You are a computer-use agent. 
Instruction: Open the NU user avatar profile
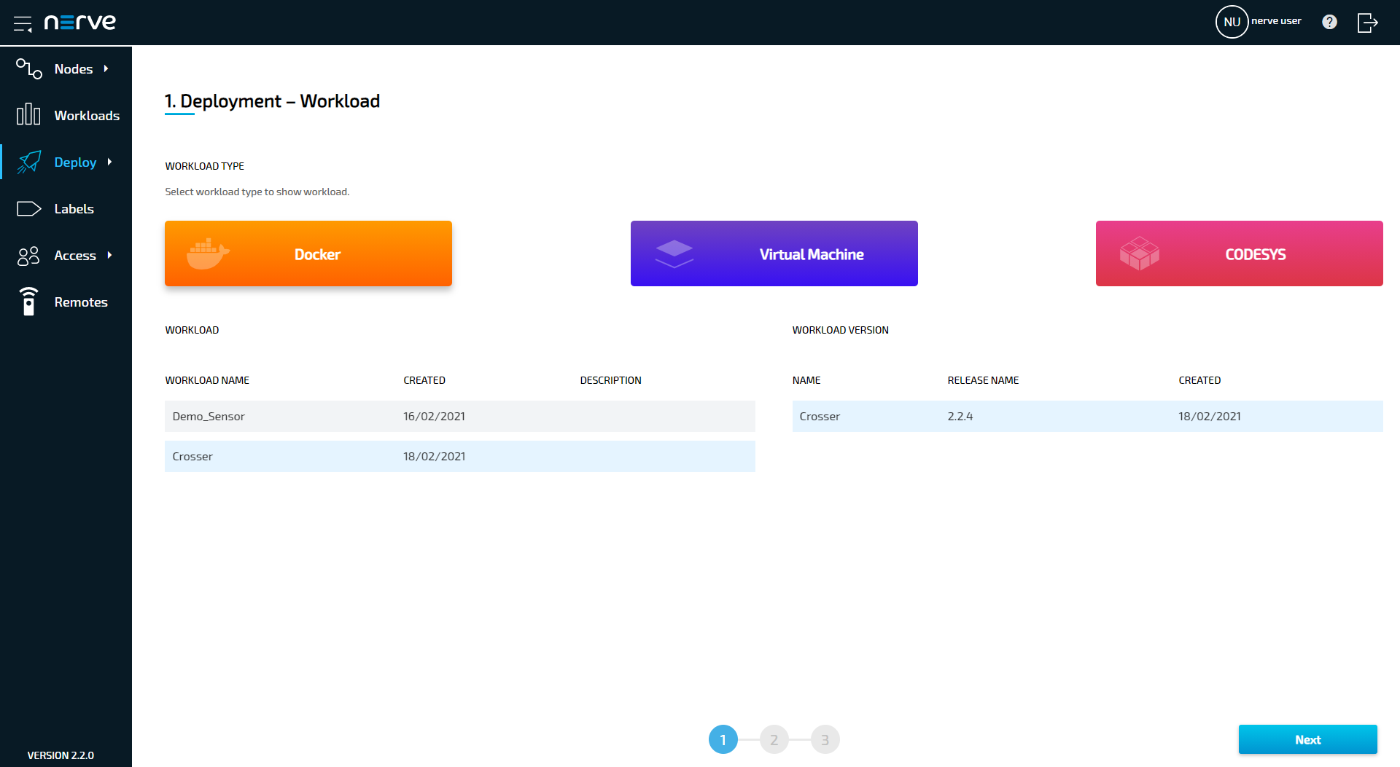coord(1232,22)
